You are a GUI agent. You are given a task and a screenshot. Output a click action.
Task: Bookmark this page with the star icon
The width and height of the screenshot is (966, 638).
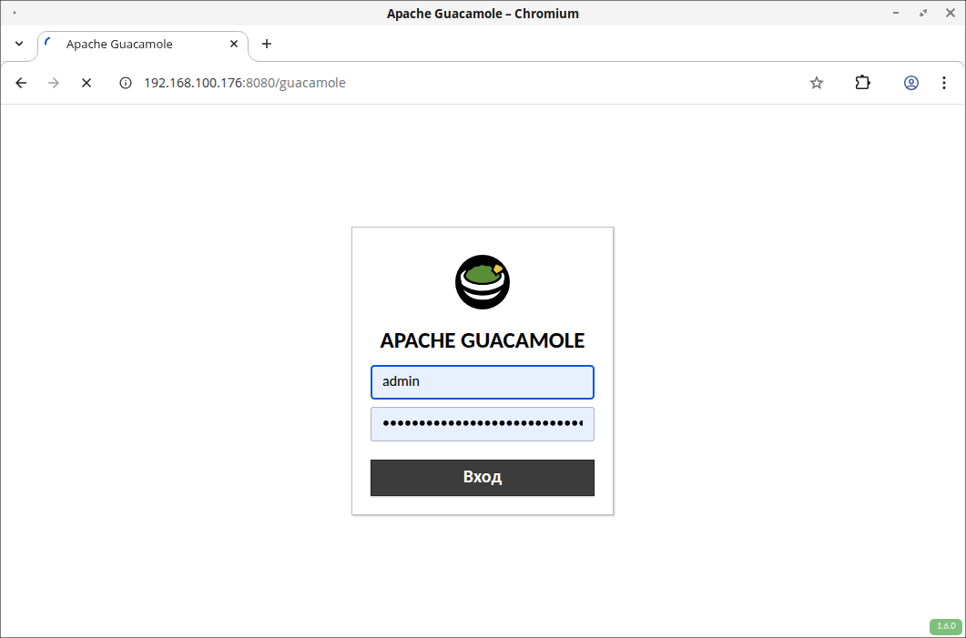[817, 83]
